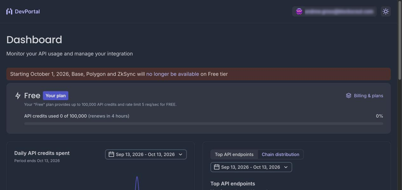Click the lightning bolt Free plan icon

[x=18, y=96]
